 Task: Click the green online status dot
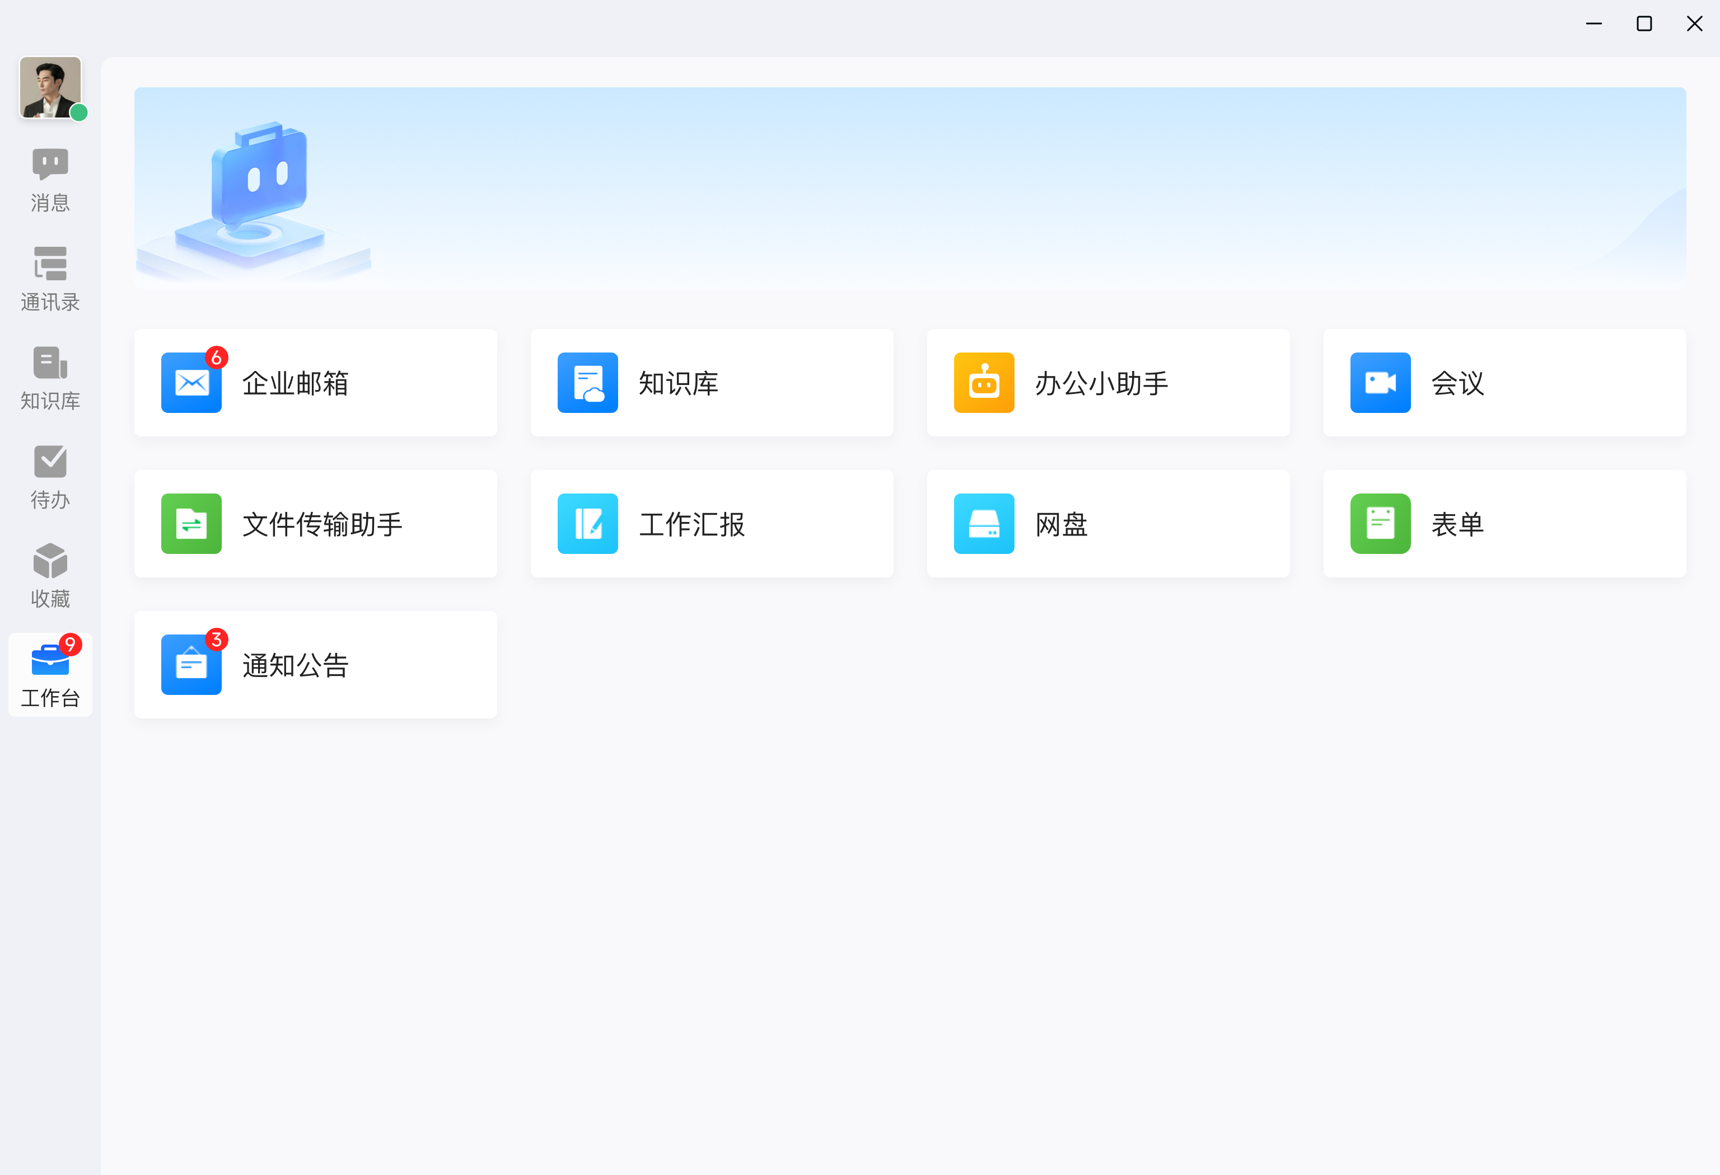coord(79,112)
